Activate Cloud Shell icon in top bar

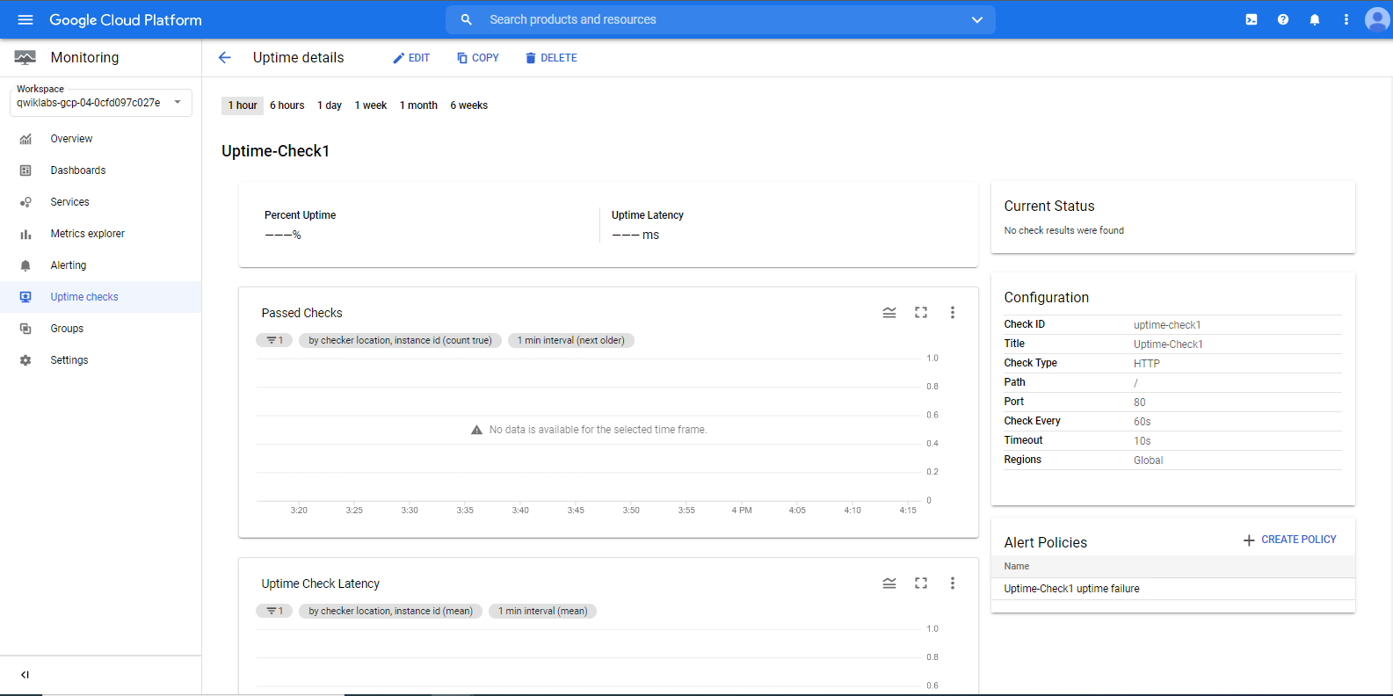[1252, 19]
